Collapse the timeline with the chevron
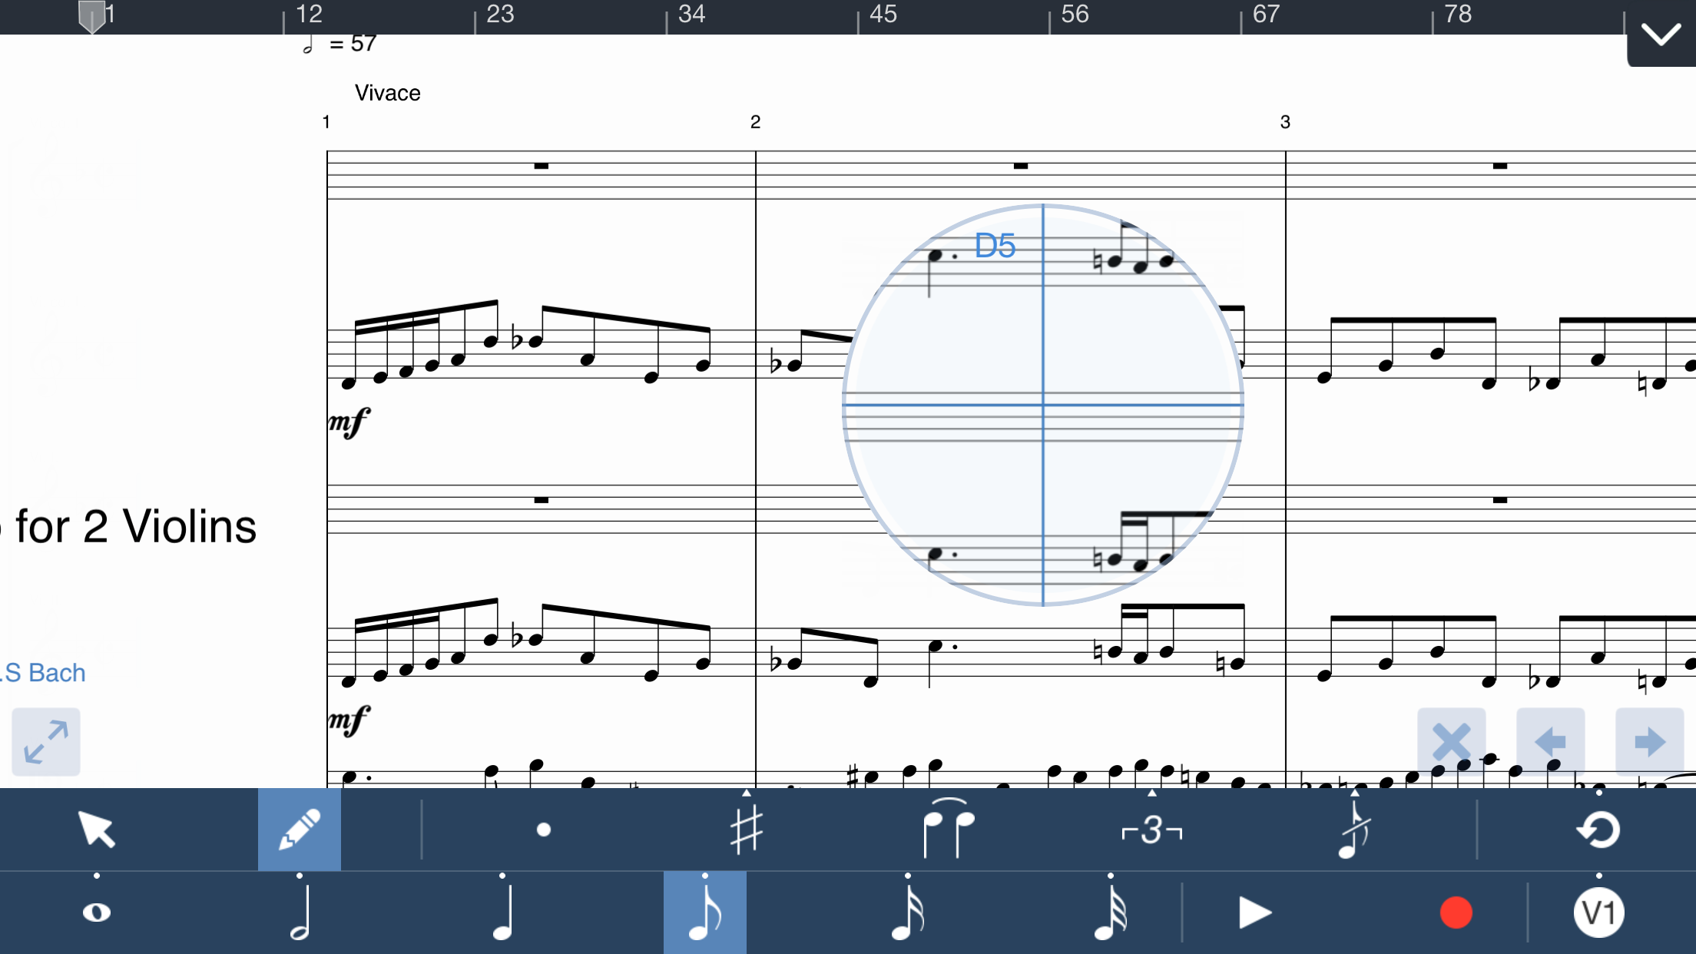Viewport: 1696px width, 954px height. 1661,35
